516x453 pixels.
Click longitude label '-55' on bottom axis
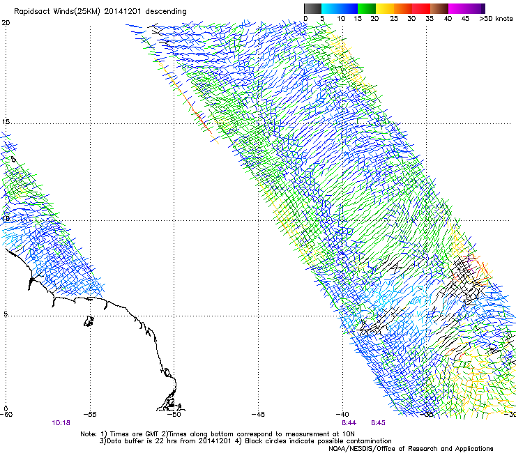pyautogui.click(x=90, y=415)
